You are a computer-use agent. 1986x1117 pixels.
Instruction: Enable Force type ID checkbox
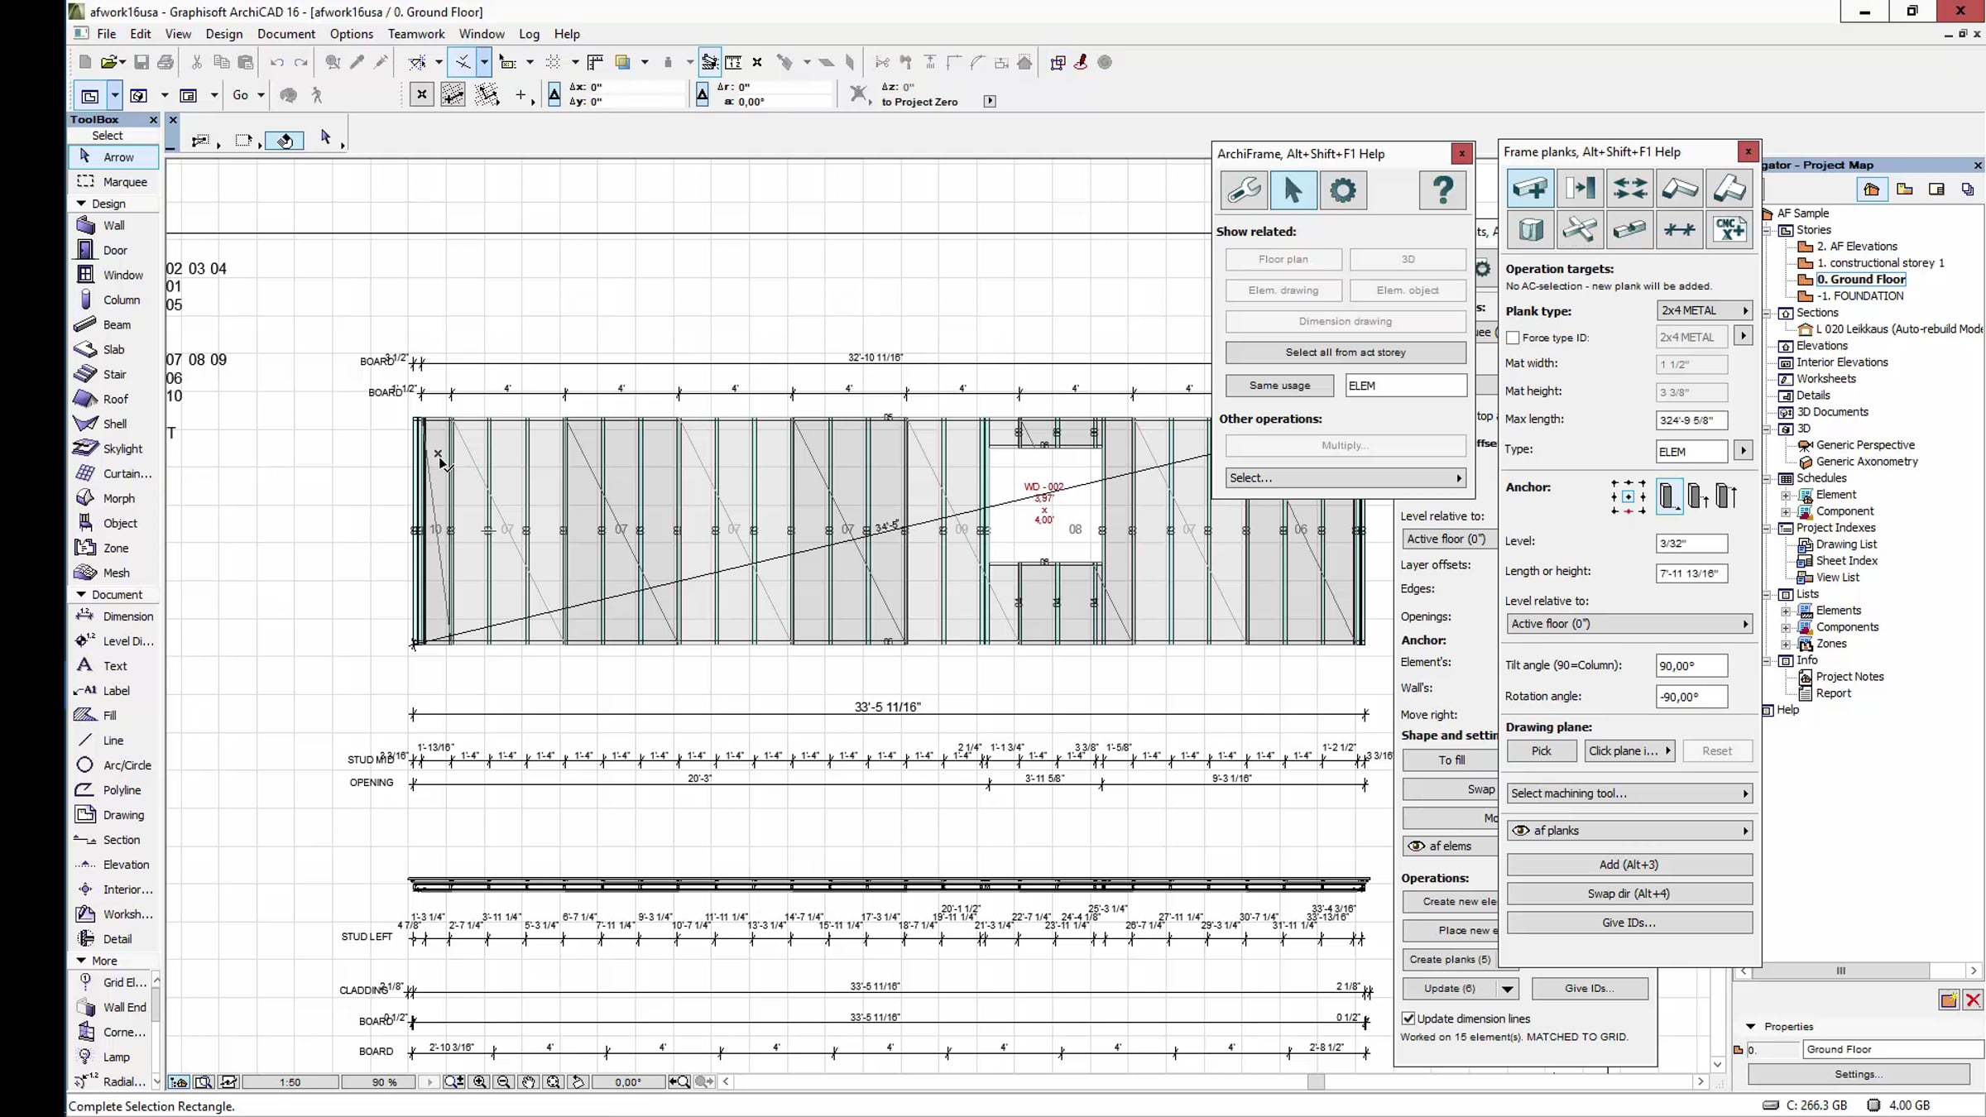tap(1513, 338)
